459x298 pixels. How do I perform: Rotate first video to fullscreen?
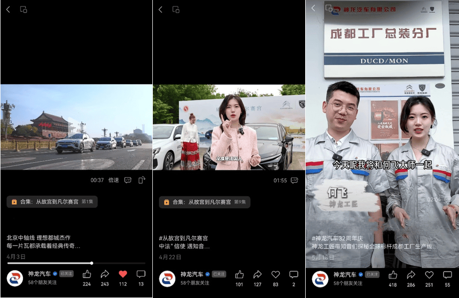(x=142, y=180)
